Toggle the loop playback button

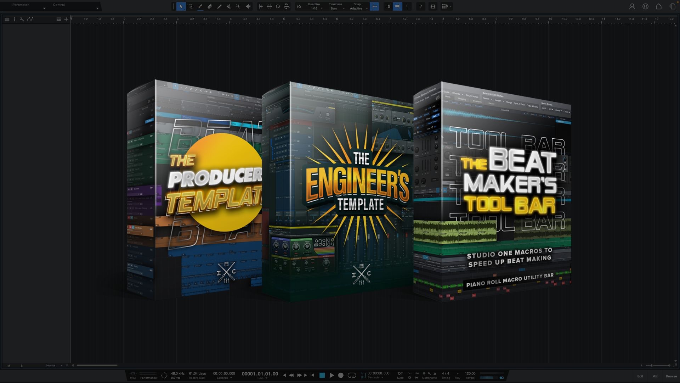(352, 375)
